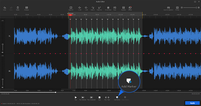Select the FR channel label
This screenshot has height=106, width=201.
point(9,71)
